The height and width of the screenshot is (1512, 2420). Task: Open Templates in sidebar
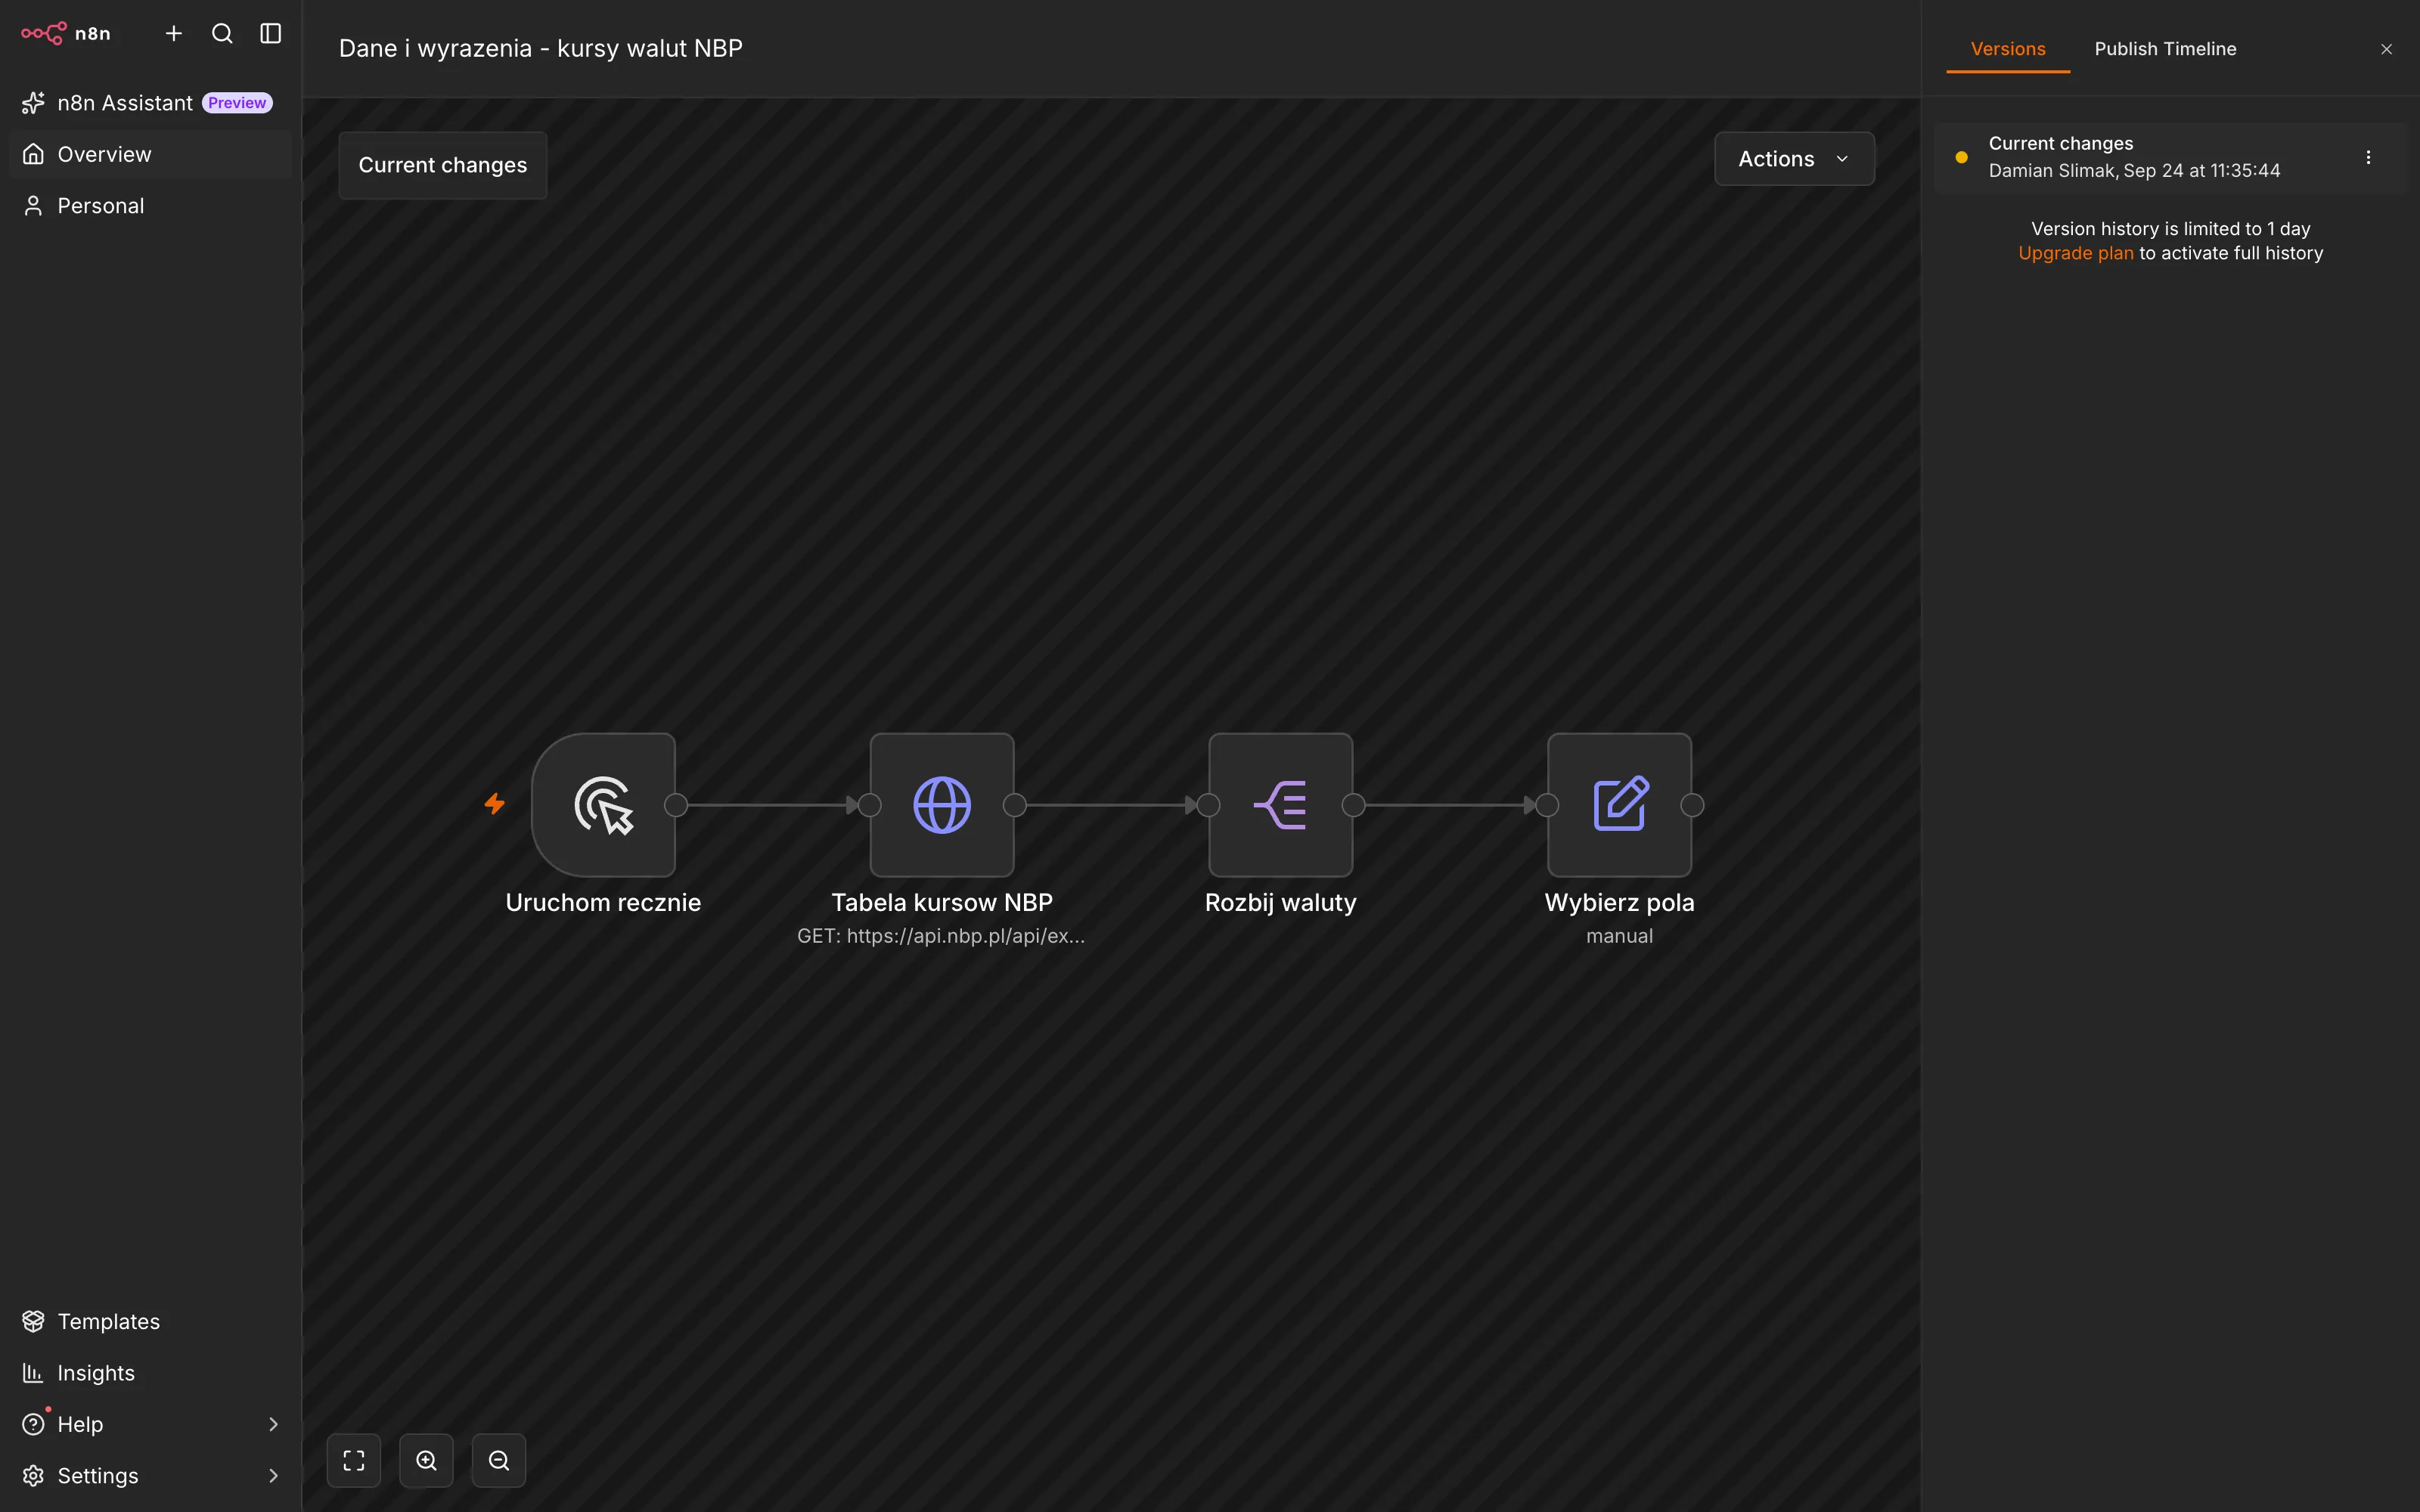(150, 1321)
